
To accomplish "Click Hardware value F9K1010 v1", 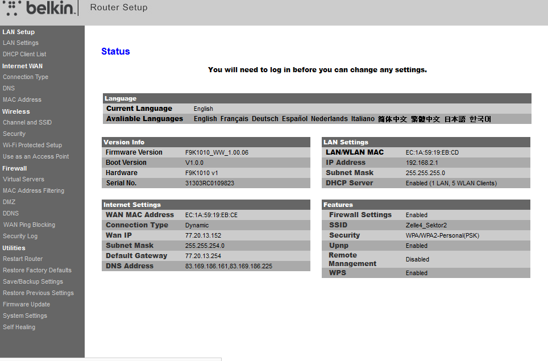I will click(x=202, y=173).
